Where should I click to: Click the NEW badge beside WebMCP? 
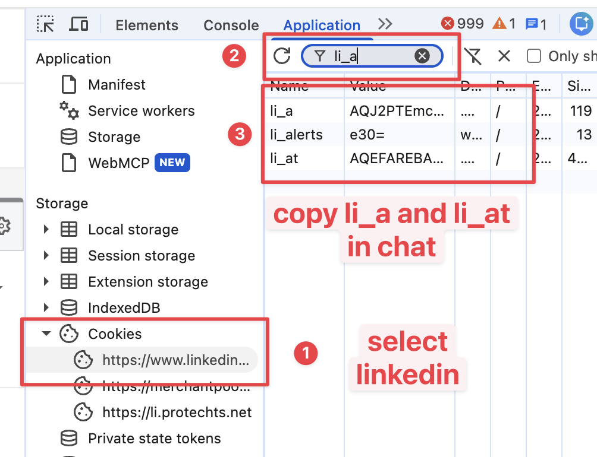pyautogui.click(x=172, y=163)
